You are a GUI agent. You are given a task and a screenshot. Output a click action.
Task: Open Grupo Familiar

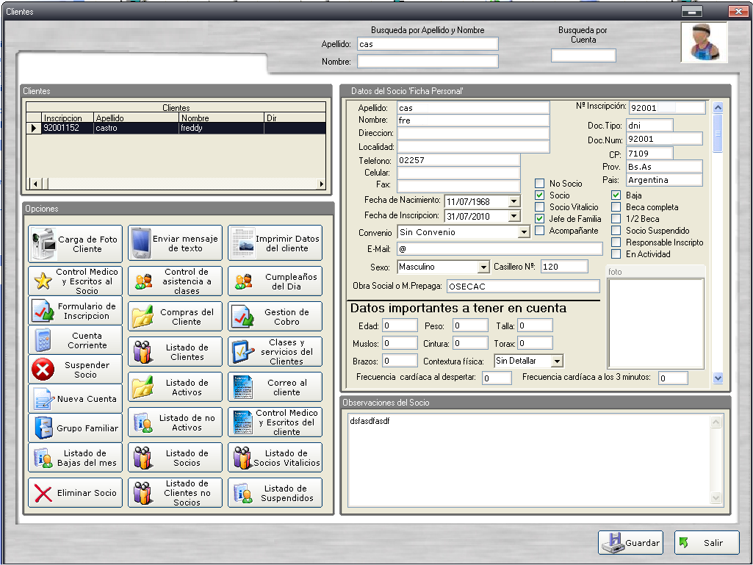click(76, 428)
